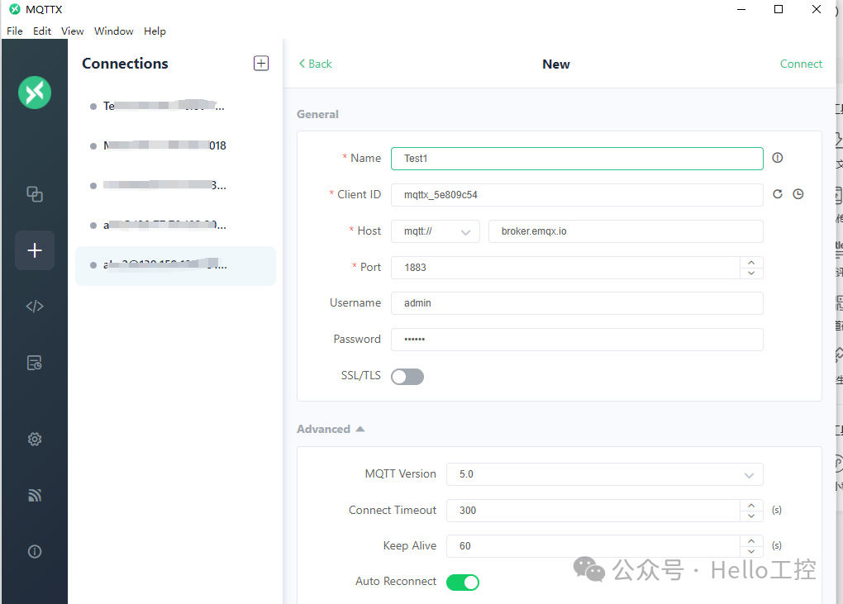This screenshot has width=843, height=604.
Task: Open the Connections panel from the sidebar
Action: (34, 193)
